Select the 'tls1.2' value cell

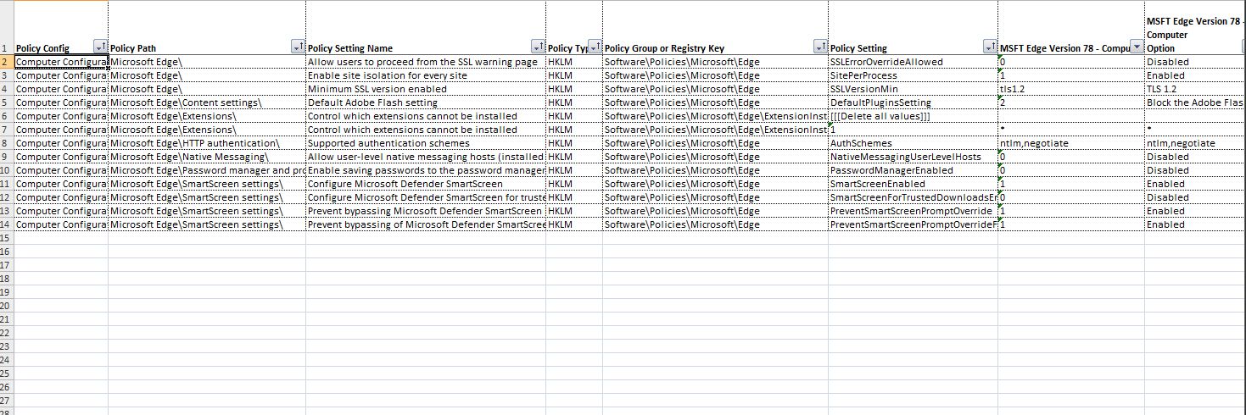pos(1070,89)
